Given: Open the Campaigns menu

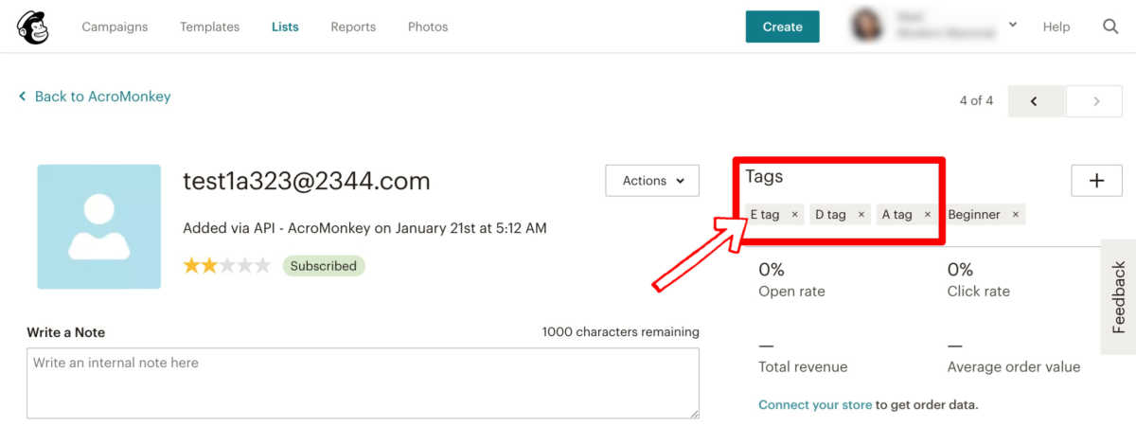Looking at the screenshot, I should pos(115,27).
